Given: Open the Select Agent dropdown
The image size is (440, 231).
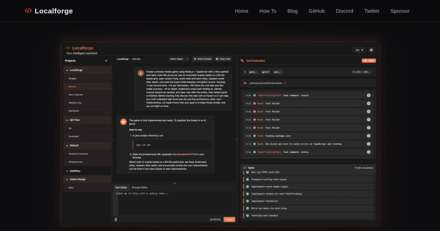Looking at the screenshot, I should coord(179,59).
